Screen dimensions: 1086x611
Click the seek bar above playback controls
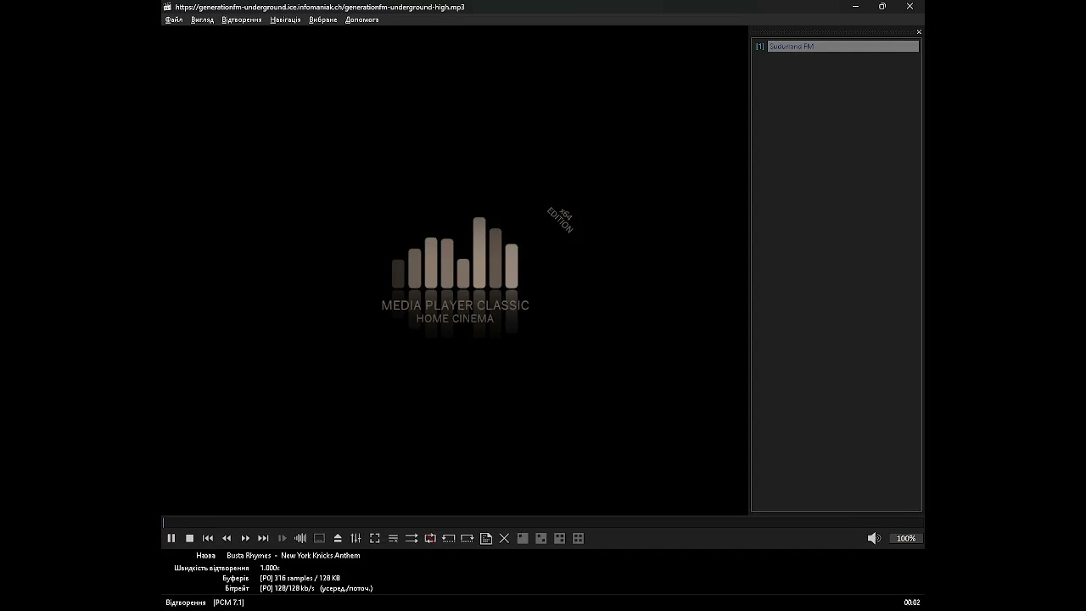point(542,523)
